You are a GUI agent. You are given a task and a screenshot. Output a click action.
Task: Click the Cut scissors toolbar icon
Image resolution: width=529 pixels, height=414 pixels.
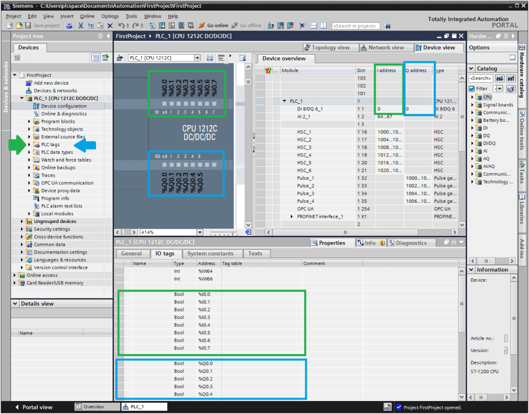click(81, 25)
